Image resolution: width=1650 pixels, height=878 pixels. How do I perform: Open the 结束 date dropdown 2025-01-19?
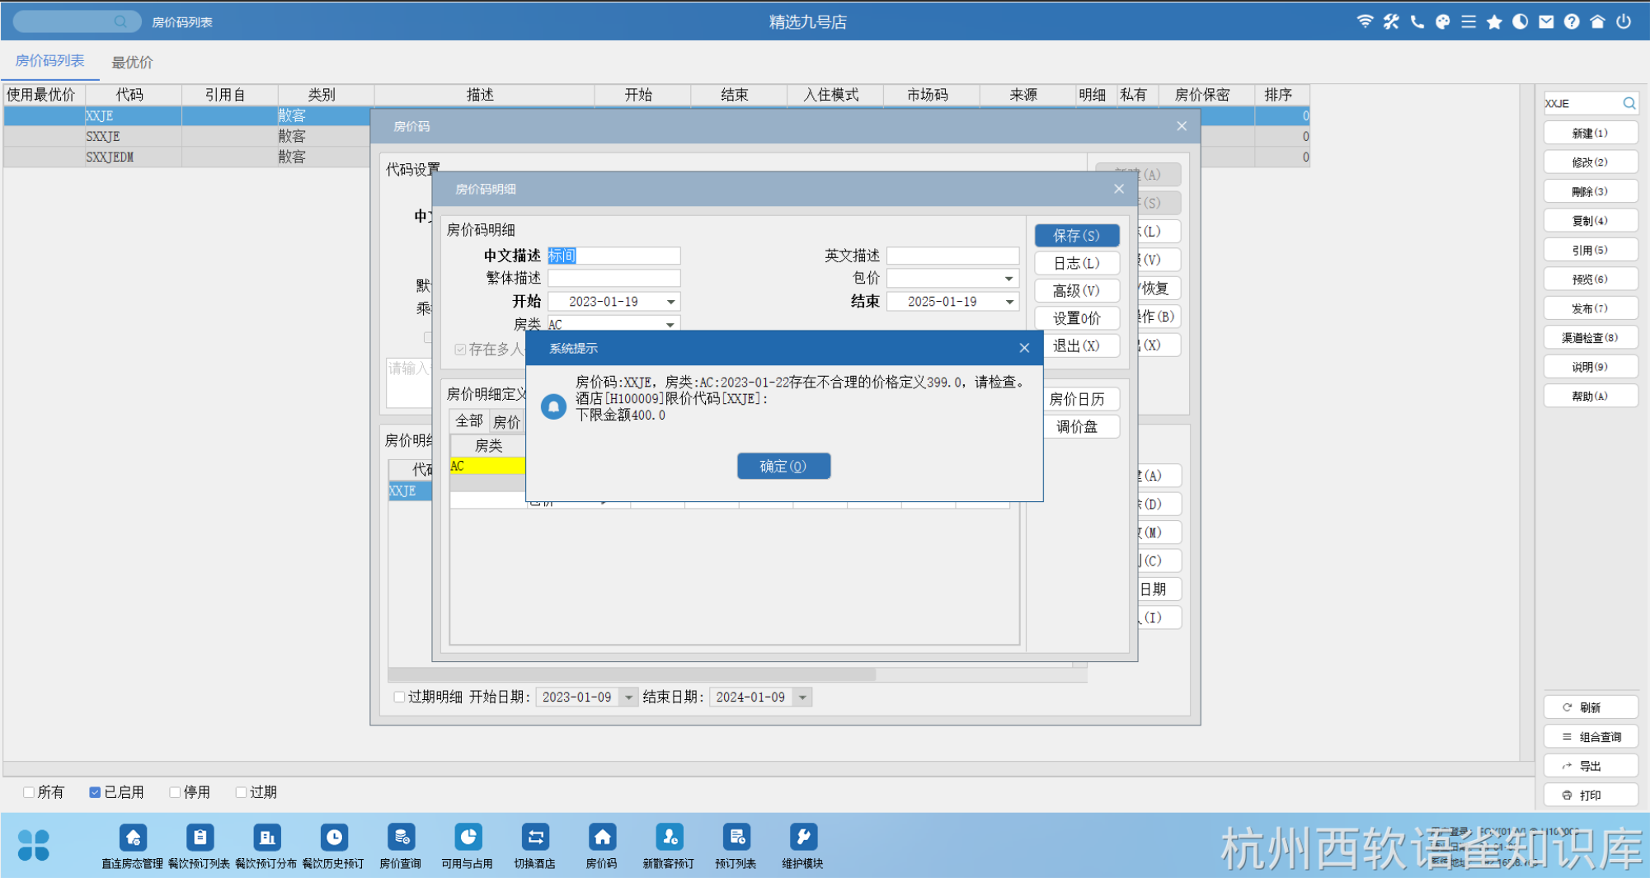[1009, 302]
